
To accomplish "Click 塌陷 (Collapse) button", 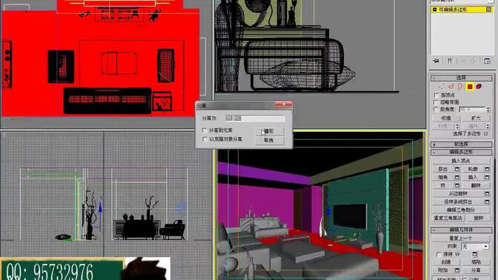I will coord(476,262).
